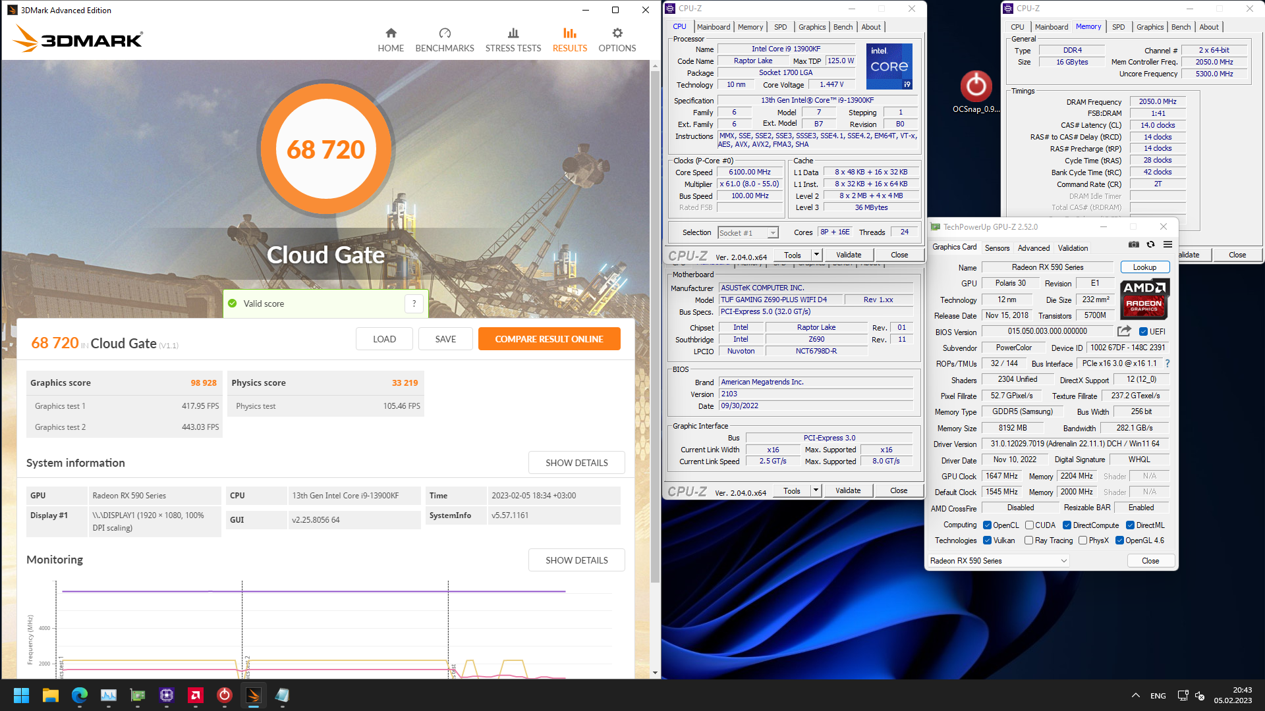Screen dimensions: 1265x711
Task: Open the Advanced tab in GPU-Z
Action: click(x=1034, y=248)
